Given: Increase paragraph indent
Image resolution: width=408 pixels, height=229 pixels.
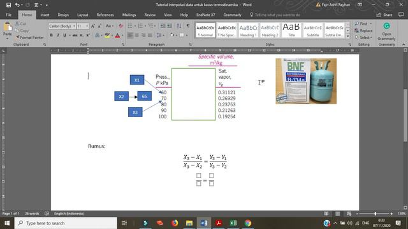Looking at the screenshot, I should coord(170,25).
